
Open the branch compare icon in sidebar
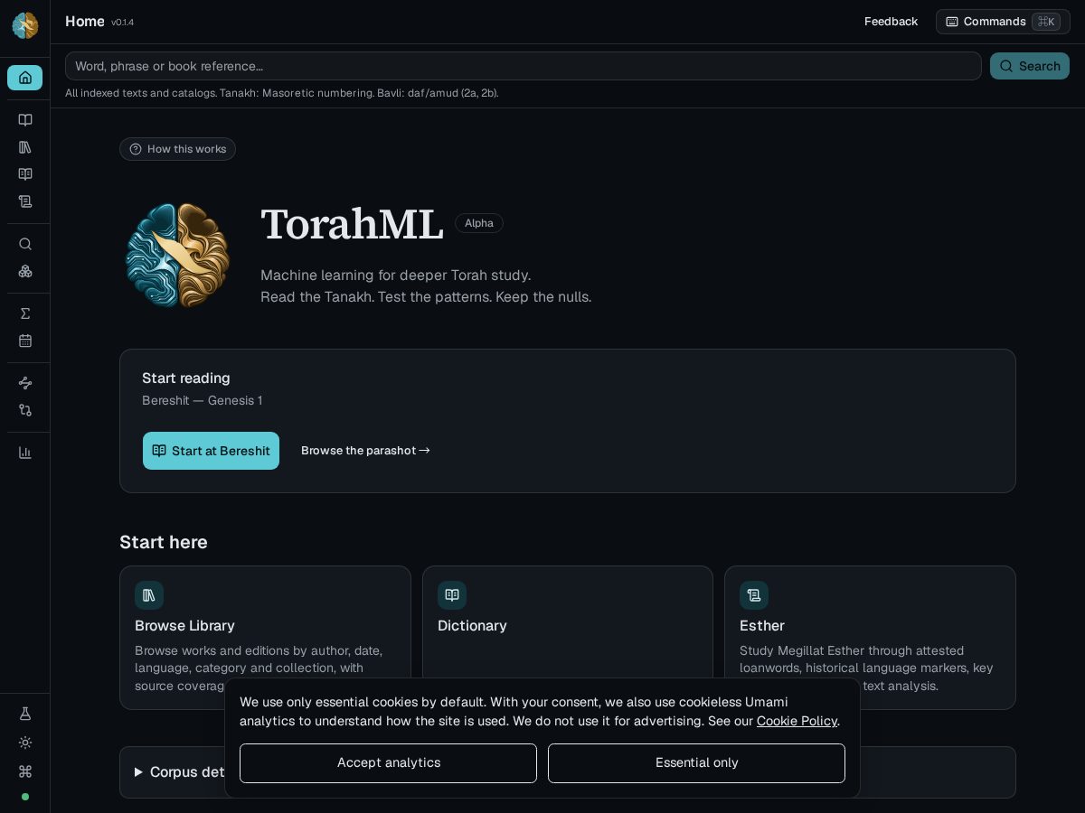tap(25, 410)
